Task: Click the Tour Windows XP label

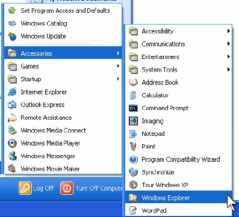Action: pyautogui.click(x=165, y=185)
